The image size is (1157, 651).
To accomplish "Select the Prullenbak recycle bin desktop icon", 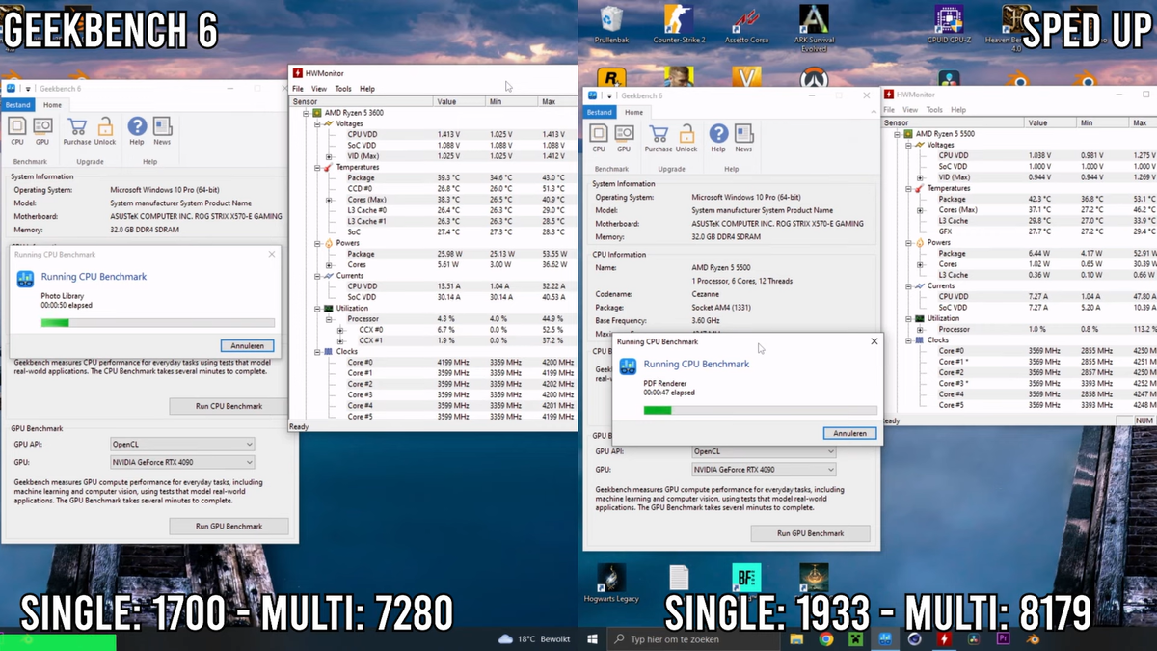I will point(610,24).
